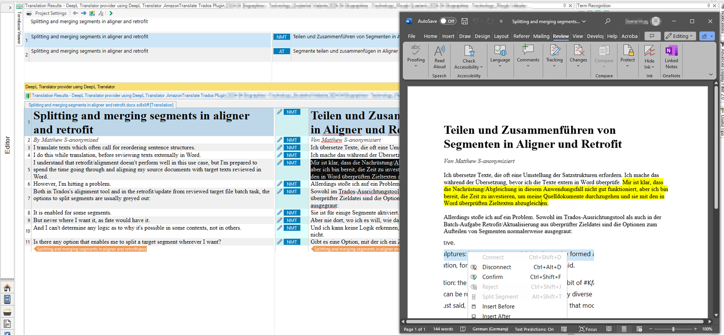Open the Hide Ink dropdown
The width and height of the screenshot is (724, 335).
(650, 57)
